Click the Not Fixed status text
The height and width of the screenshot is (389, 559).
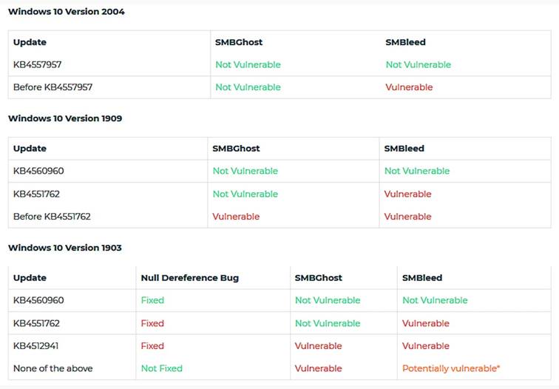tap(161, 368)
